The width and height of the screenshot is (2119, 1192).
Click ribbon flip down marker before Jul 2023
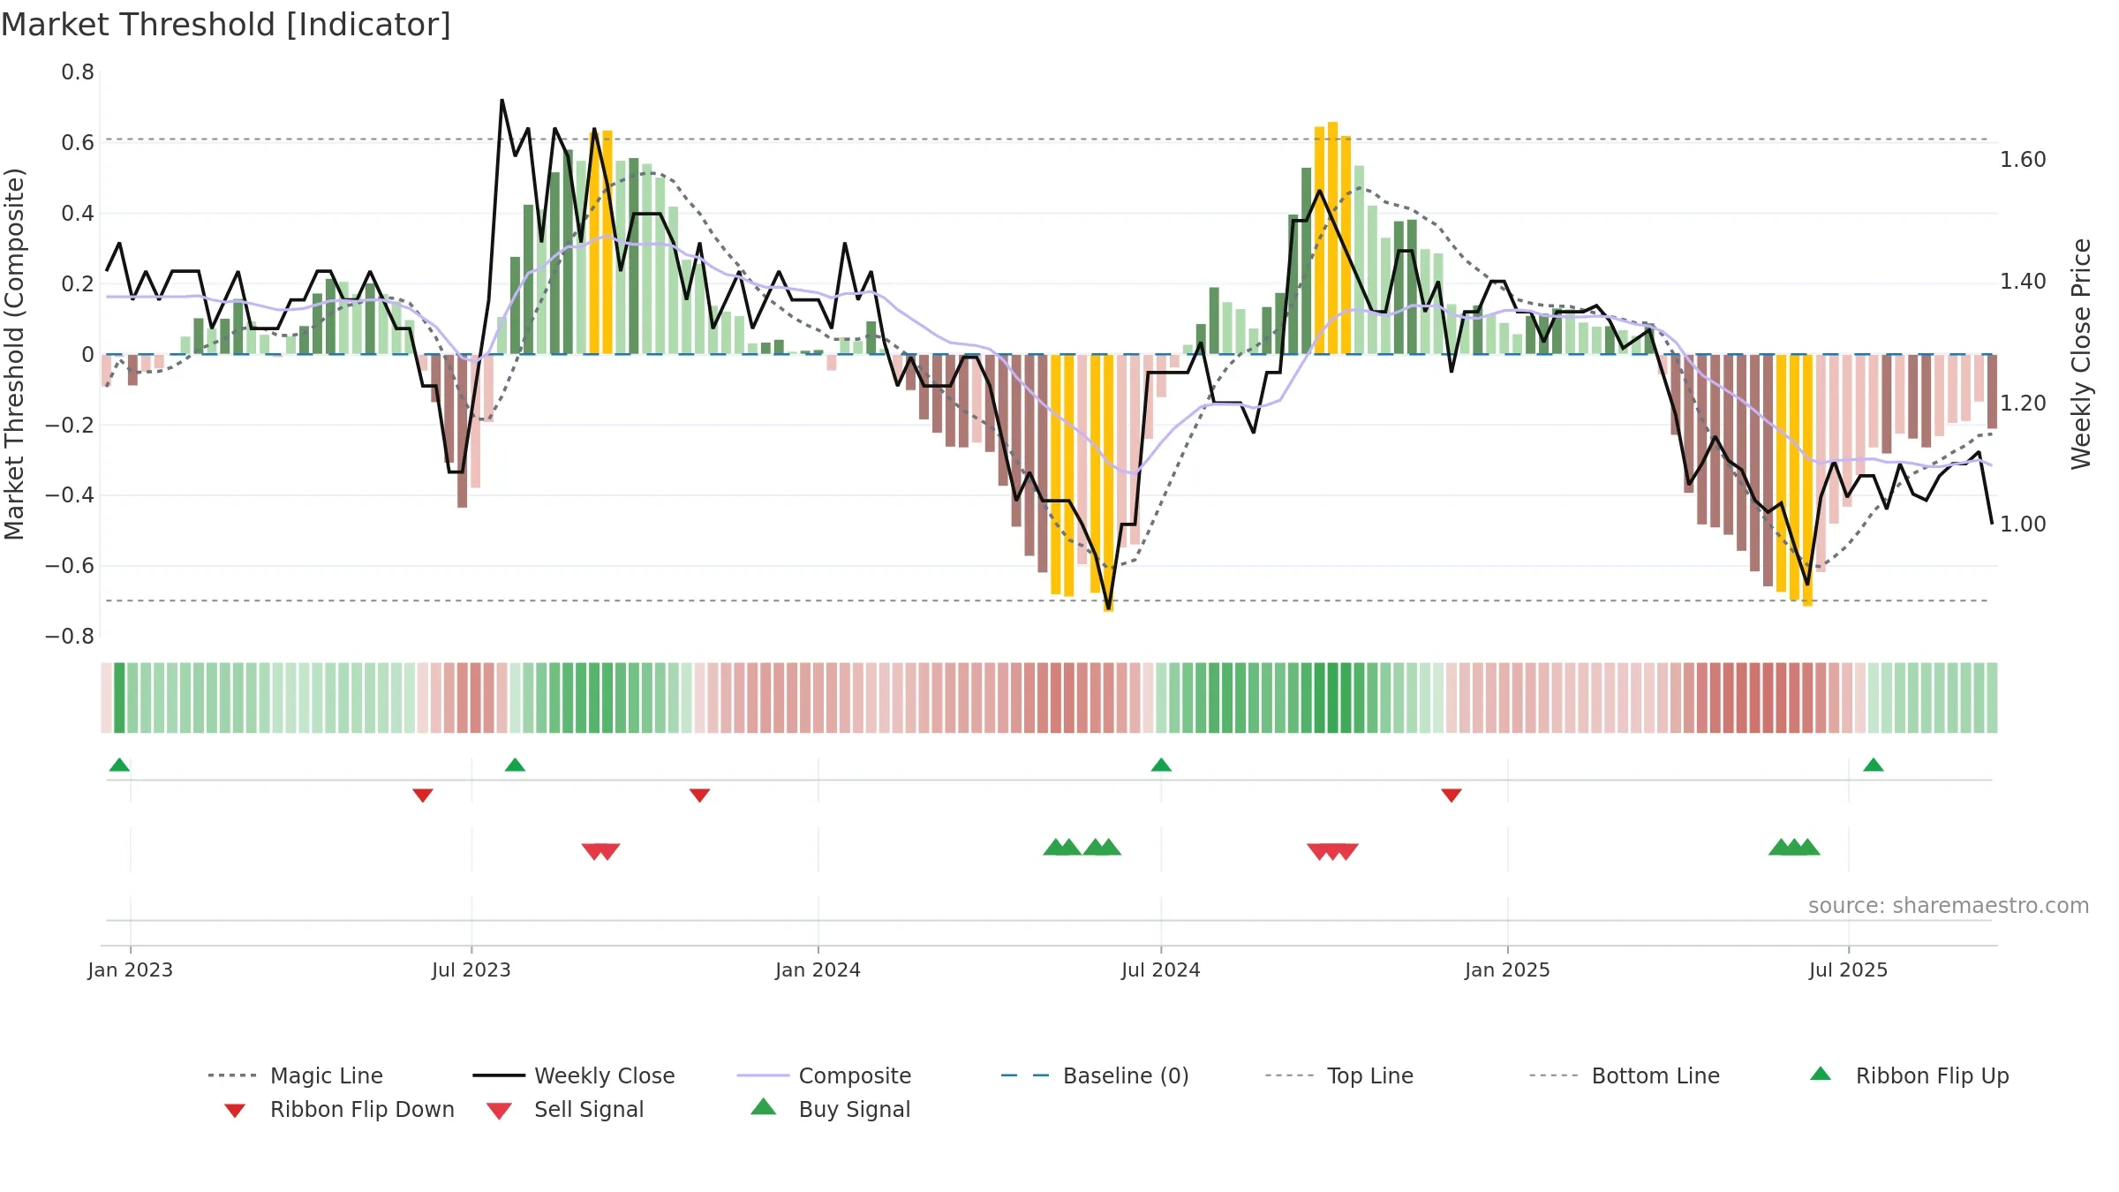(x=423, y=796)
